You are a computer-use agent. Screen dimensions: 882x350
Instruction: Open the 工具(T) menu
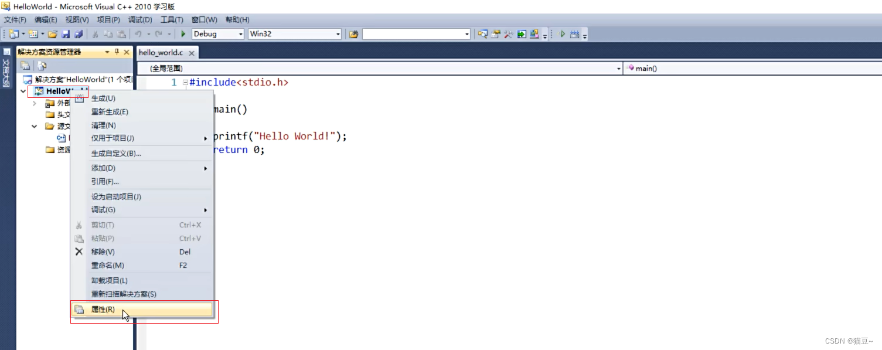[172, 20]
